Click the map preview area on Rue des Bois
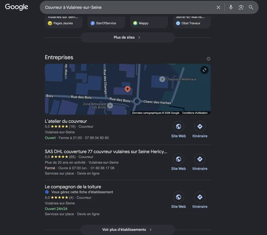267x235 pixels. coord(128,89)
